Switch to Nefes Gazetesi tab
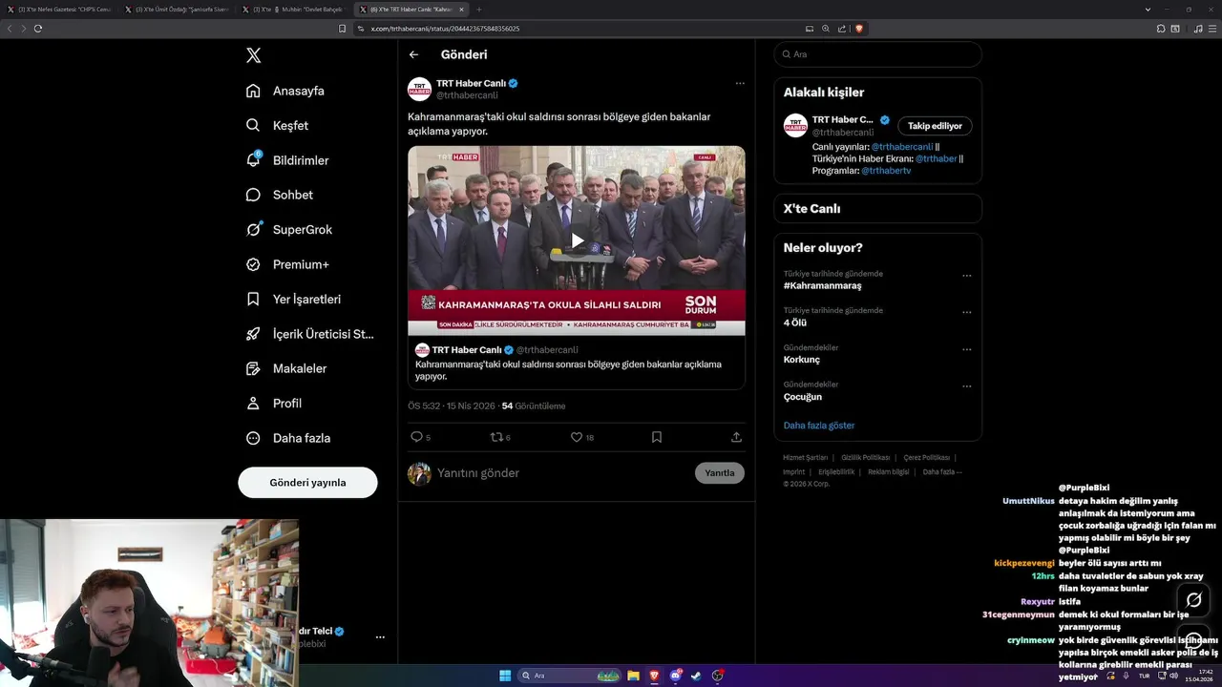The width and height of the screenshot is (1222, 687). 59,9
